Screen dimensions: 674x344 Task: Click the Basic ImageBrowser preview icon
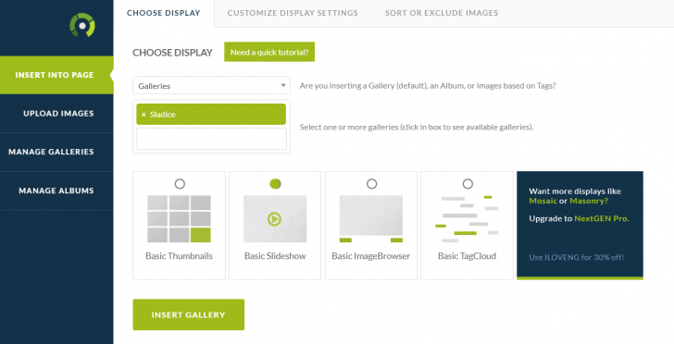[371, 219]
